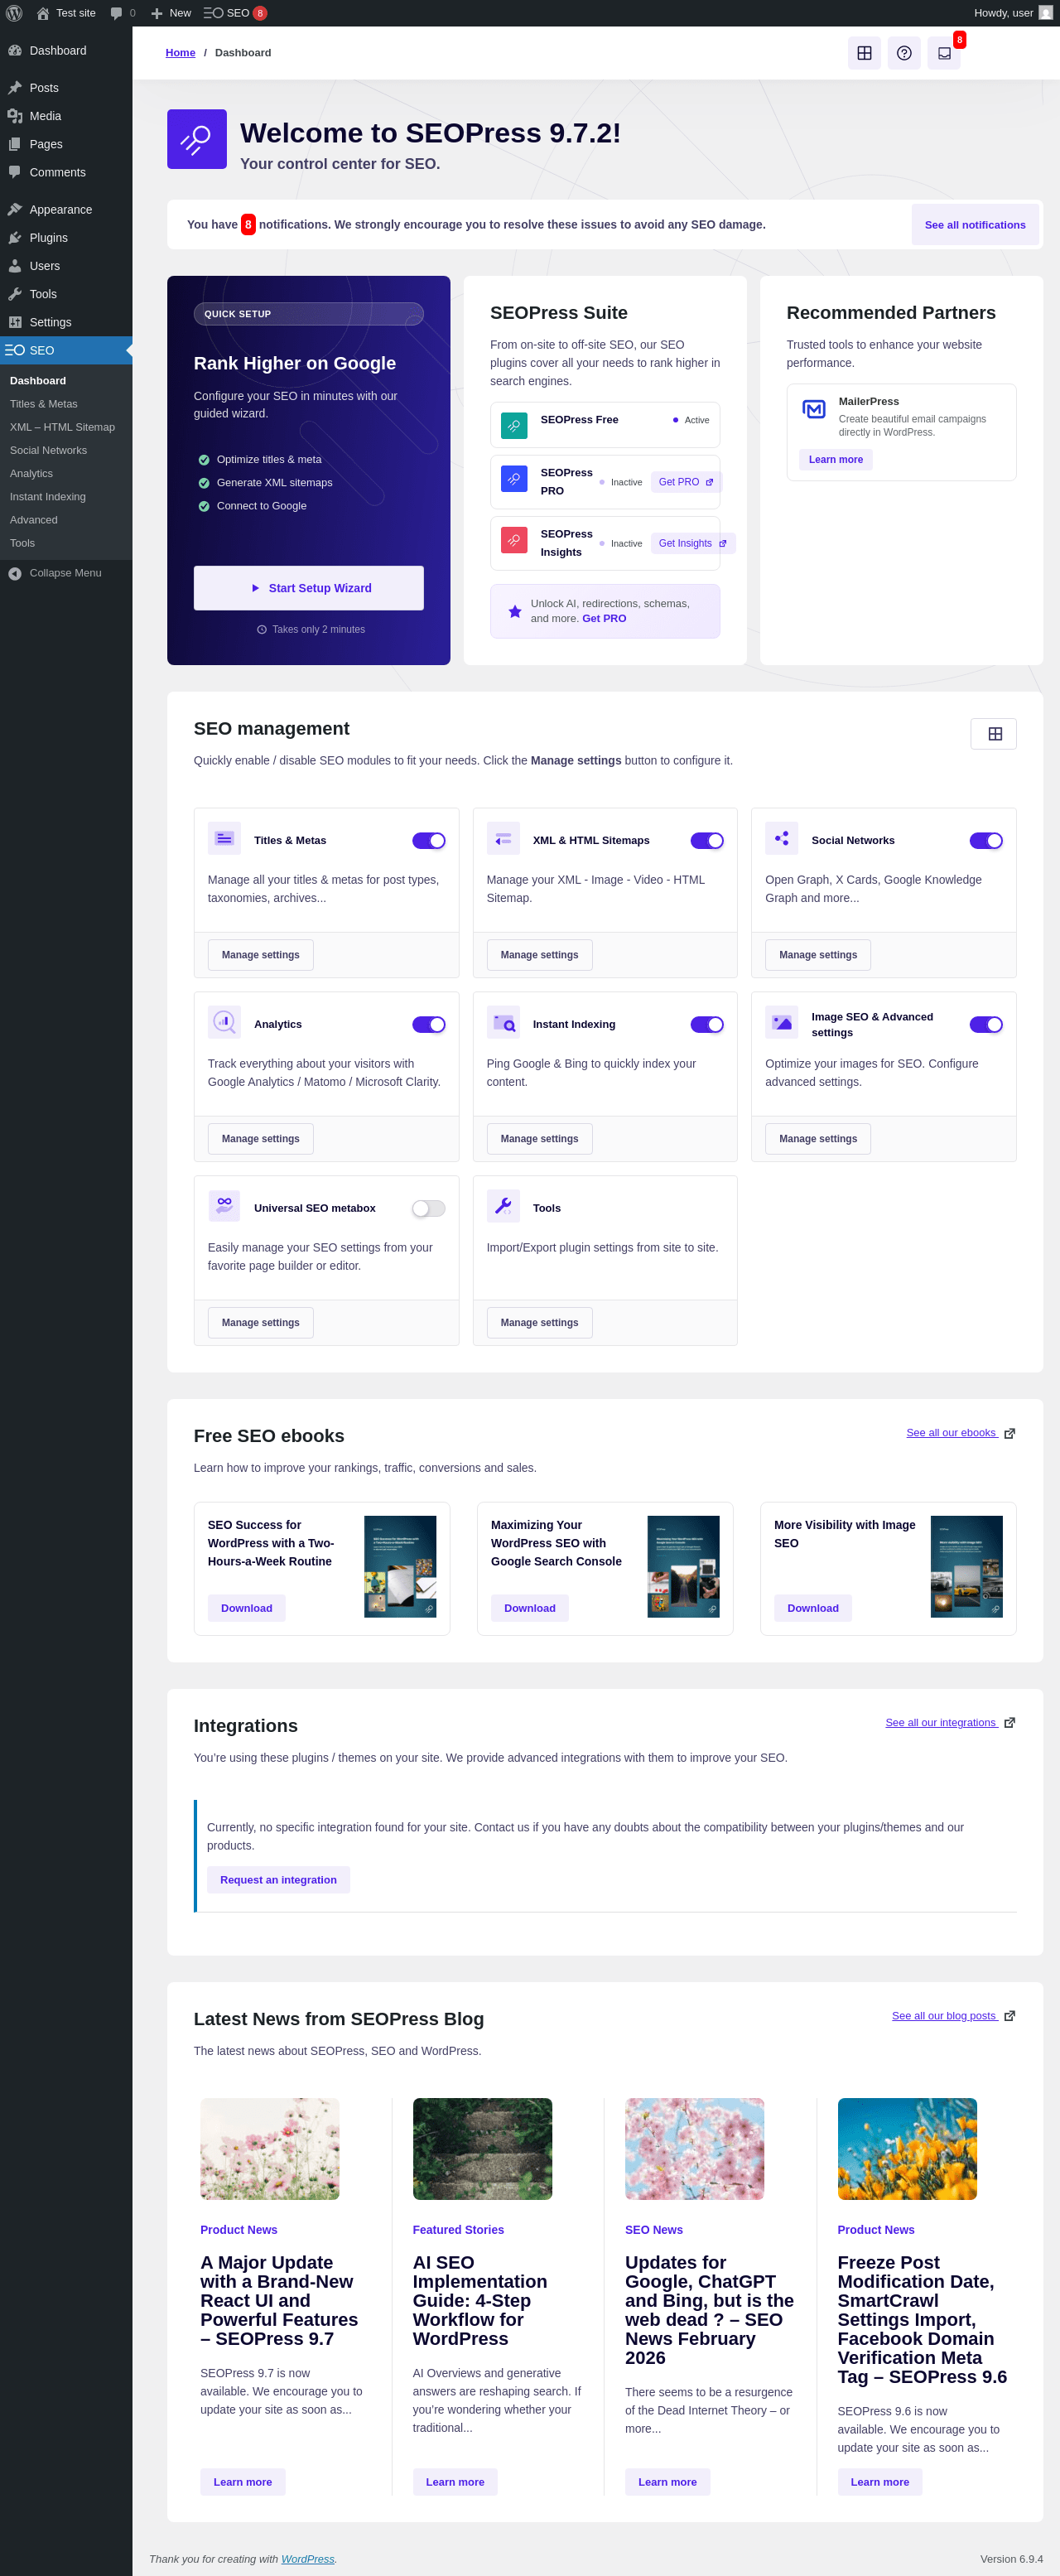Click the Universal SEO metabox module icon
Viewport: 1060px width, 2576px height.
(x=224, y=1206)
